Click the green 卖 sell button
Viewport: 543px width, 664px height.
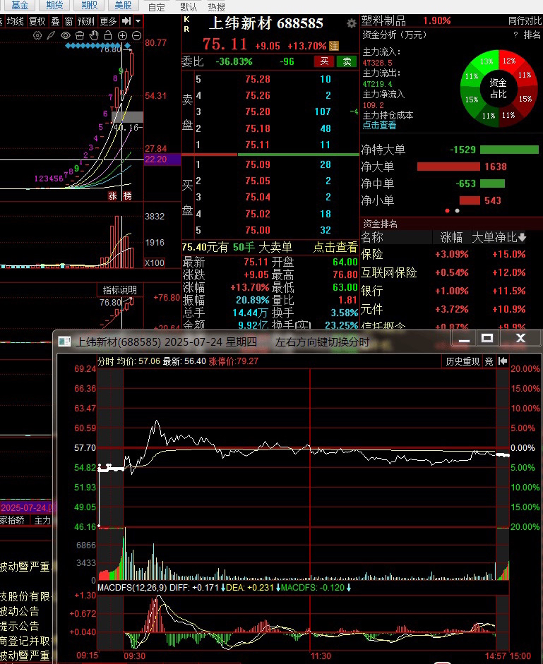point(347,61)
